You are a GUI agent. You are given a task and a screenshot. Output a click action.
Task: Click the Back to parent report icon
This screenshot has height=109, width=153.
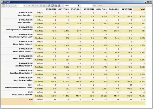[x=37, y=5]
